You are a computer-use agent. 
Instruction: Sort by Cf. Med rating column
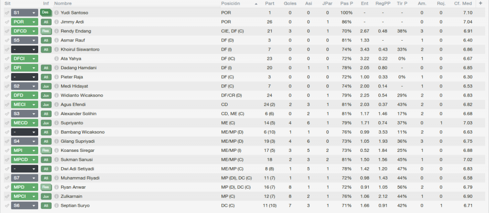463,3
